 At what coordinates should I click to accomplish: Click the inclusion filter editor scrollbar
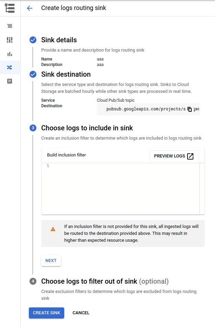point(202,188)
